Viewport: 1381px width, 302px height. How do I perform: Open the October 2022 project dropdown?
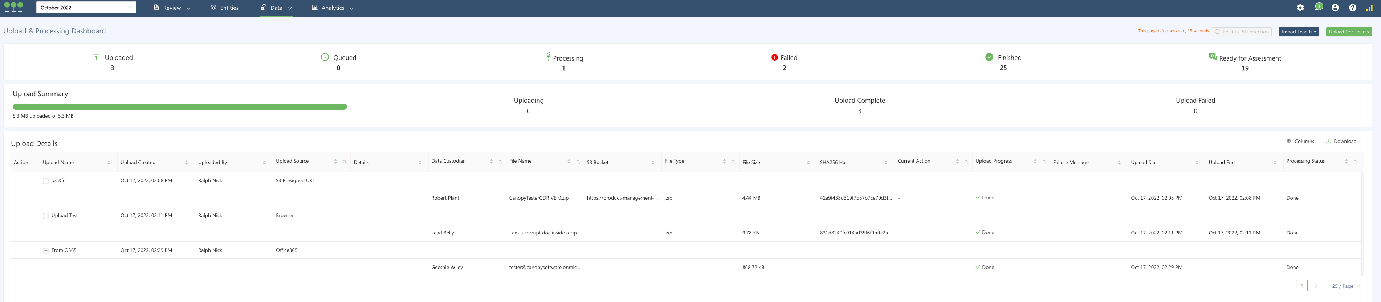[86, 8]
